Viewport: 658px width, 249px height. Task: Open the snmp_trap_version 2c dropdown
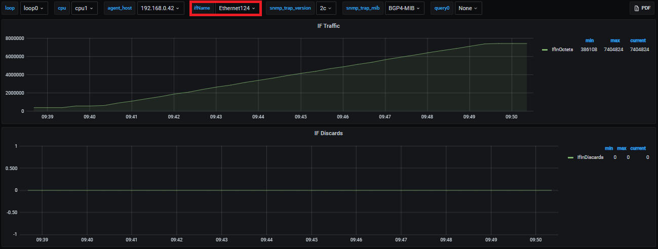click(x=327, y=8)
